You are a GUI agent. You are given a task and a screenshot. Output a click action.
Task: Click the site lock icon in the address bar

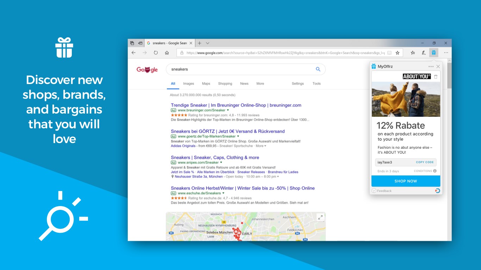point(182,53)
